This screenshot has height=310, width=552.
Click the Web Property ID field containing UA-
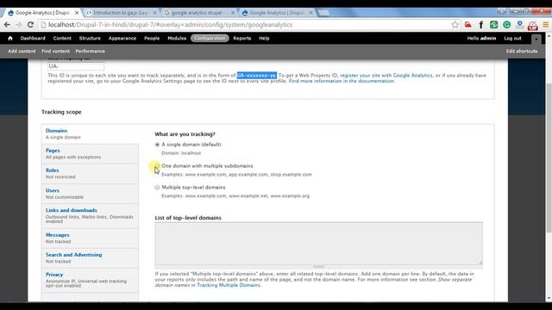tap(76, 66)
